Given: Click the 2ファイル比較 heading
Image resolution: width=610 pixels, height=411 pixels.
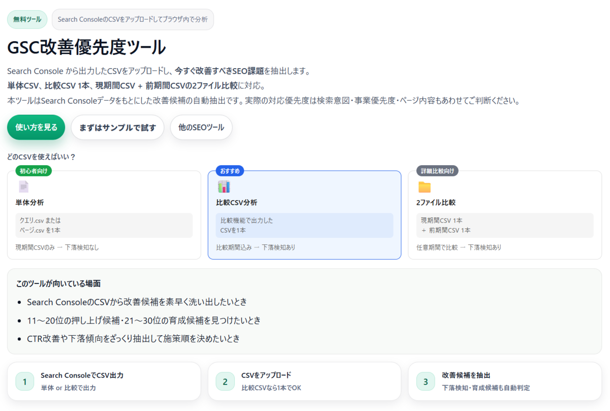Looking at the screenshot, I should pyautogui.click(x=436, y=203).
